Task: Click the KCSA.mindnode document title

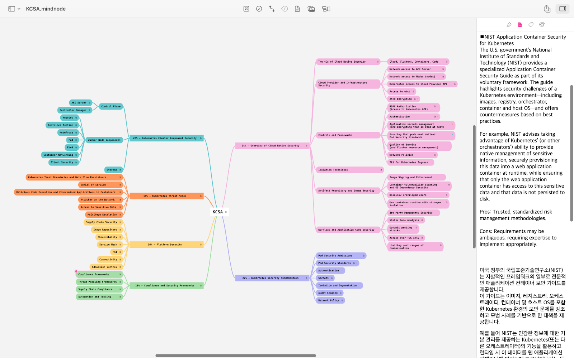Action: [46, 9]
